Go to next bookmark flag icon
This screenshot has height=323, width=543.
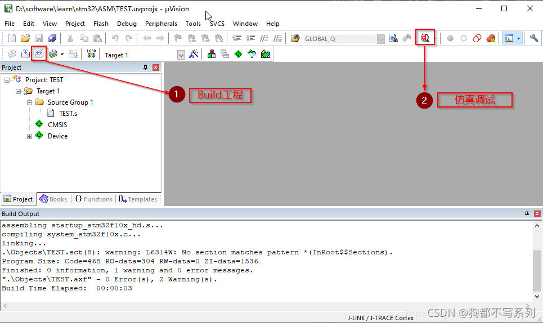205,38
